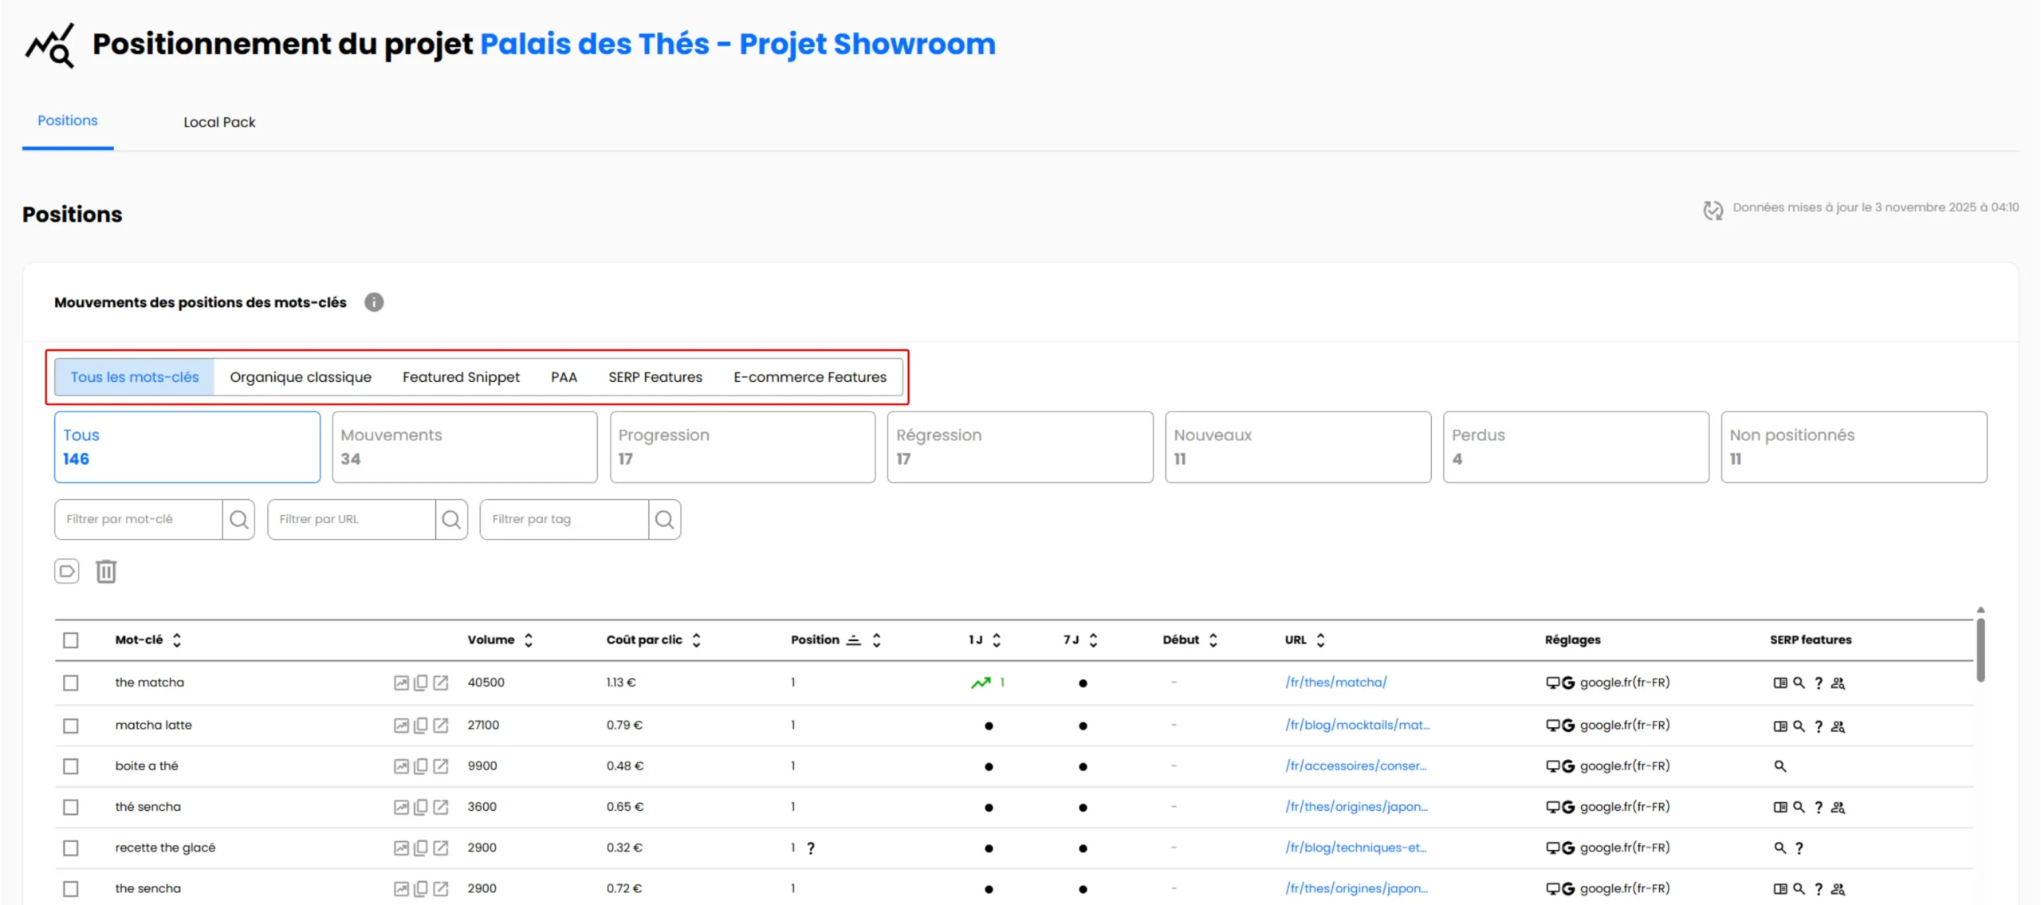Viewport: 2041px width, 905px height.
Task: Click search magnifier in URL filter
Action: pyautogui.click(x=451, y=520)
